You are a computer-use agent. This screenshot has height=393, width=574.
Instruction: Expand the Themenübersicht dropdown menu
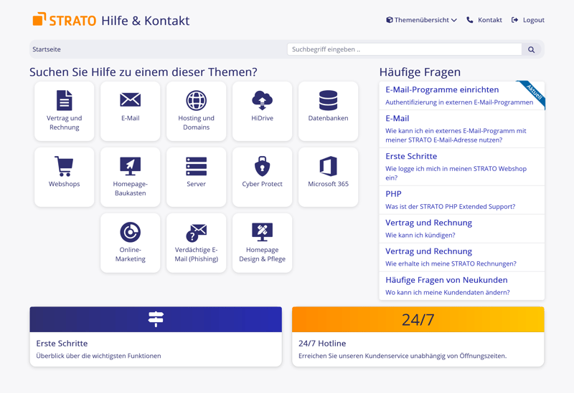pos(421,20)
